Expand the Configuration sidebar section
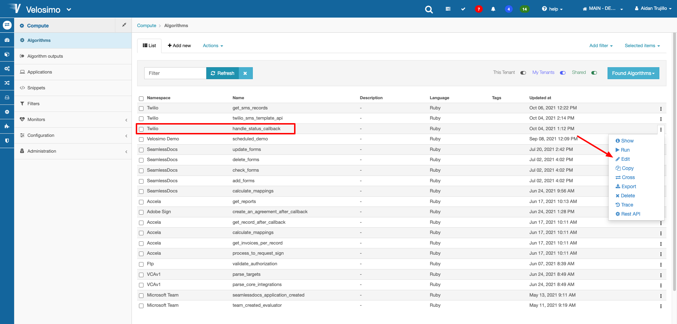 [73, 135]
